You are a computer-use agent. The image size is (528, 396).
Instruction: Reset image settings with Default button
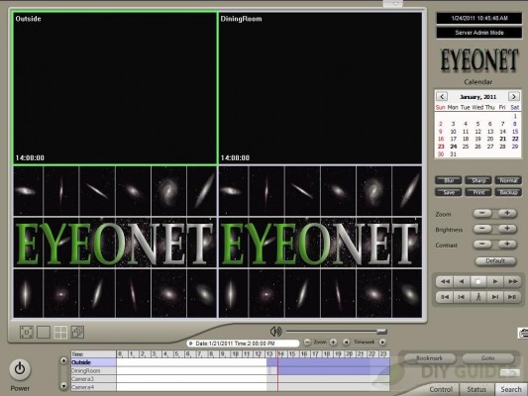(x=495, y=261)
